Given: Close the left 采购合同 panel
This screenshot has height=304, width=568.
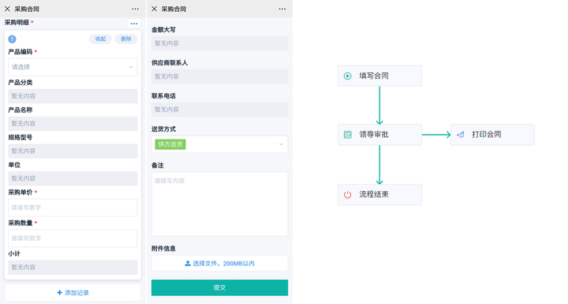Looking at the screenshot, I should (x=7, y=9).
